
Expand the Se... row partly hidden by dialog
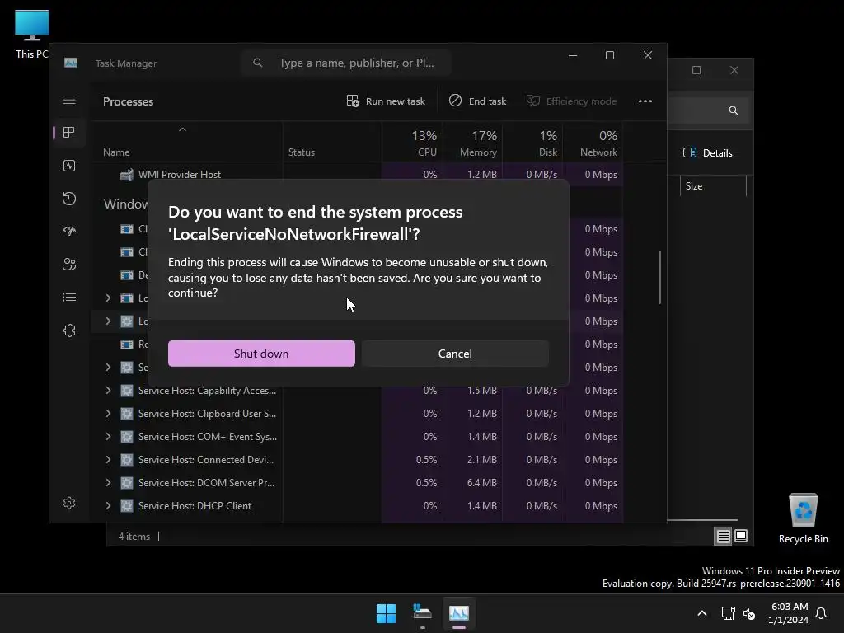(108, 368)
